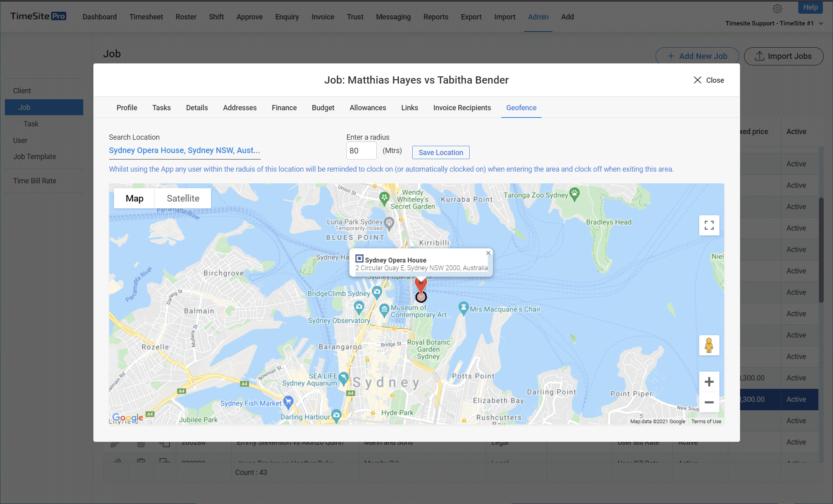Open the Timesheet menu

(x=146, y=17)
